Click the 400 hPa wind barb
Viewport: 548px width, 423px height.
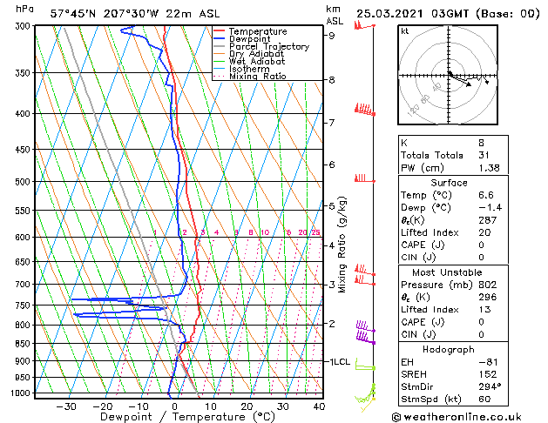click(365, 110)
